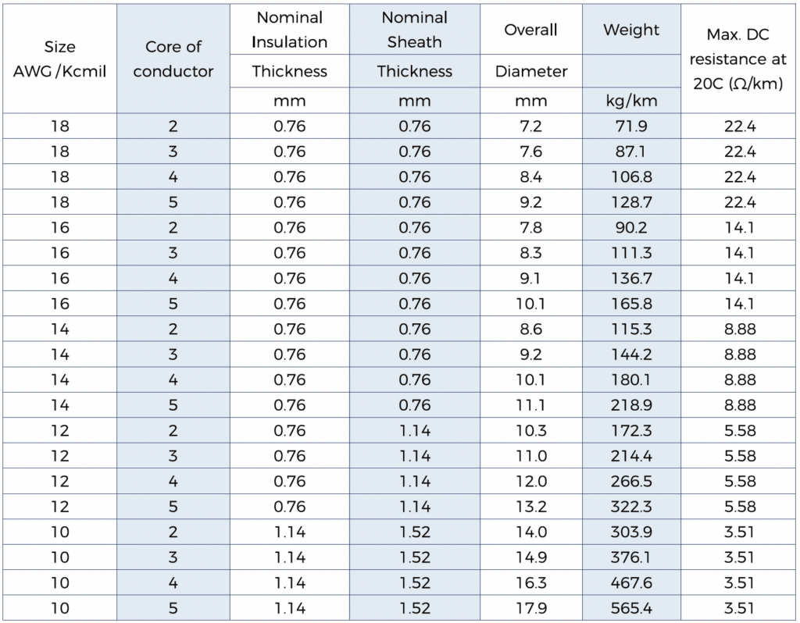Screen dimensions: 800x623
Task: Select the weight value 71.9
Action: click(x=631, y=126)
